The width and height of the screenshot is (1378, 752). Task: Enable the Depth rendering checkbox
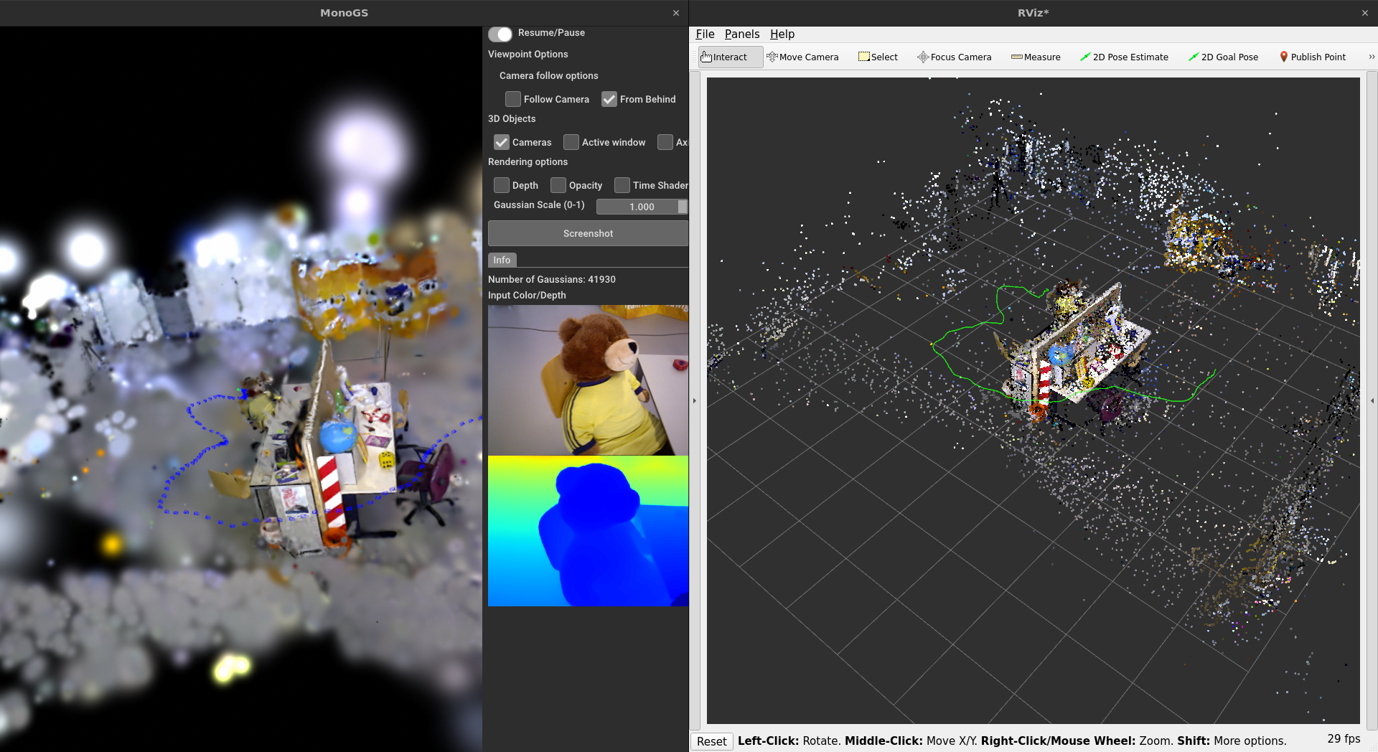click(x=502, y=185)
